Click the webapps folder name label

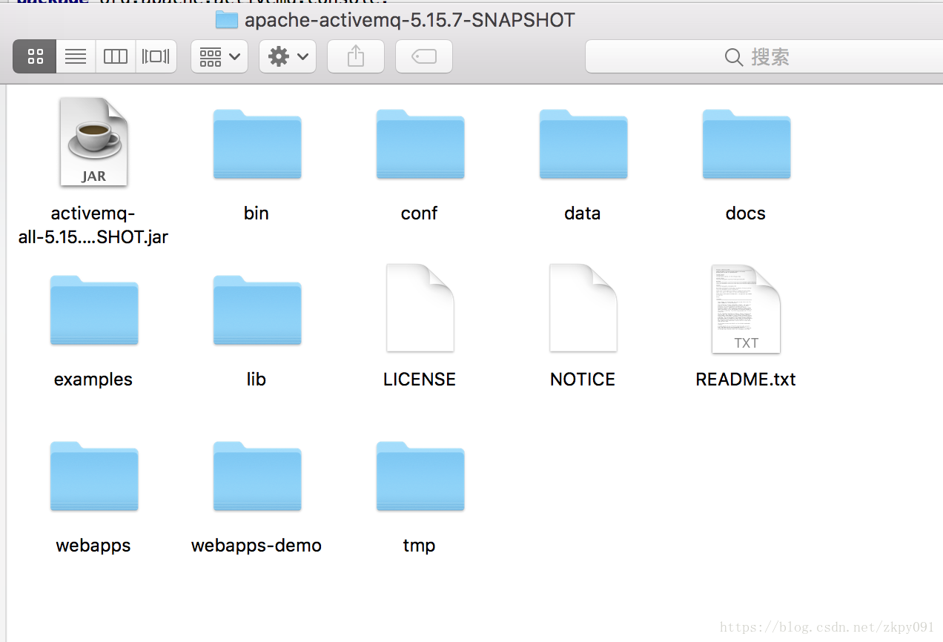pos(93,546)
